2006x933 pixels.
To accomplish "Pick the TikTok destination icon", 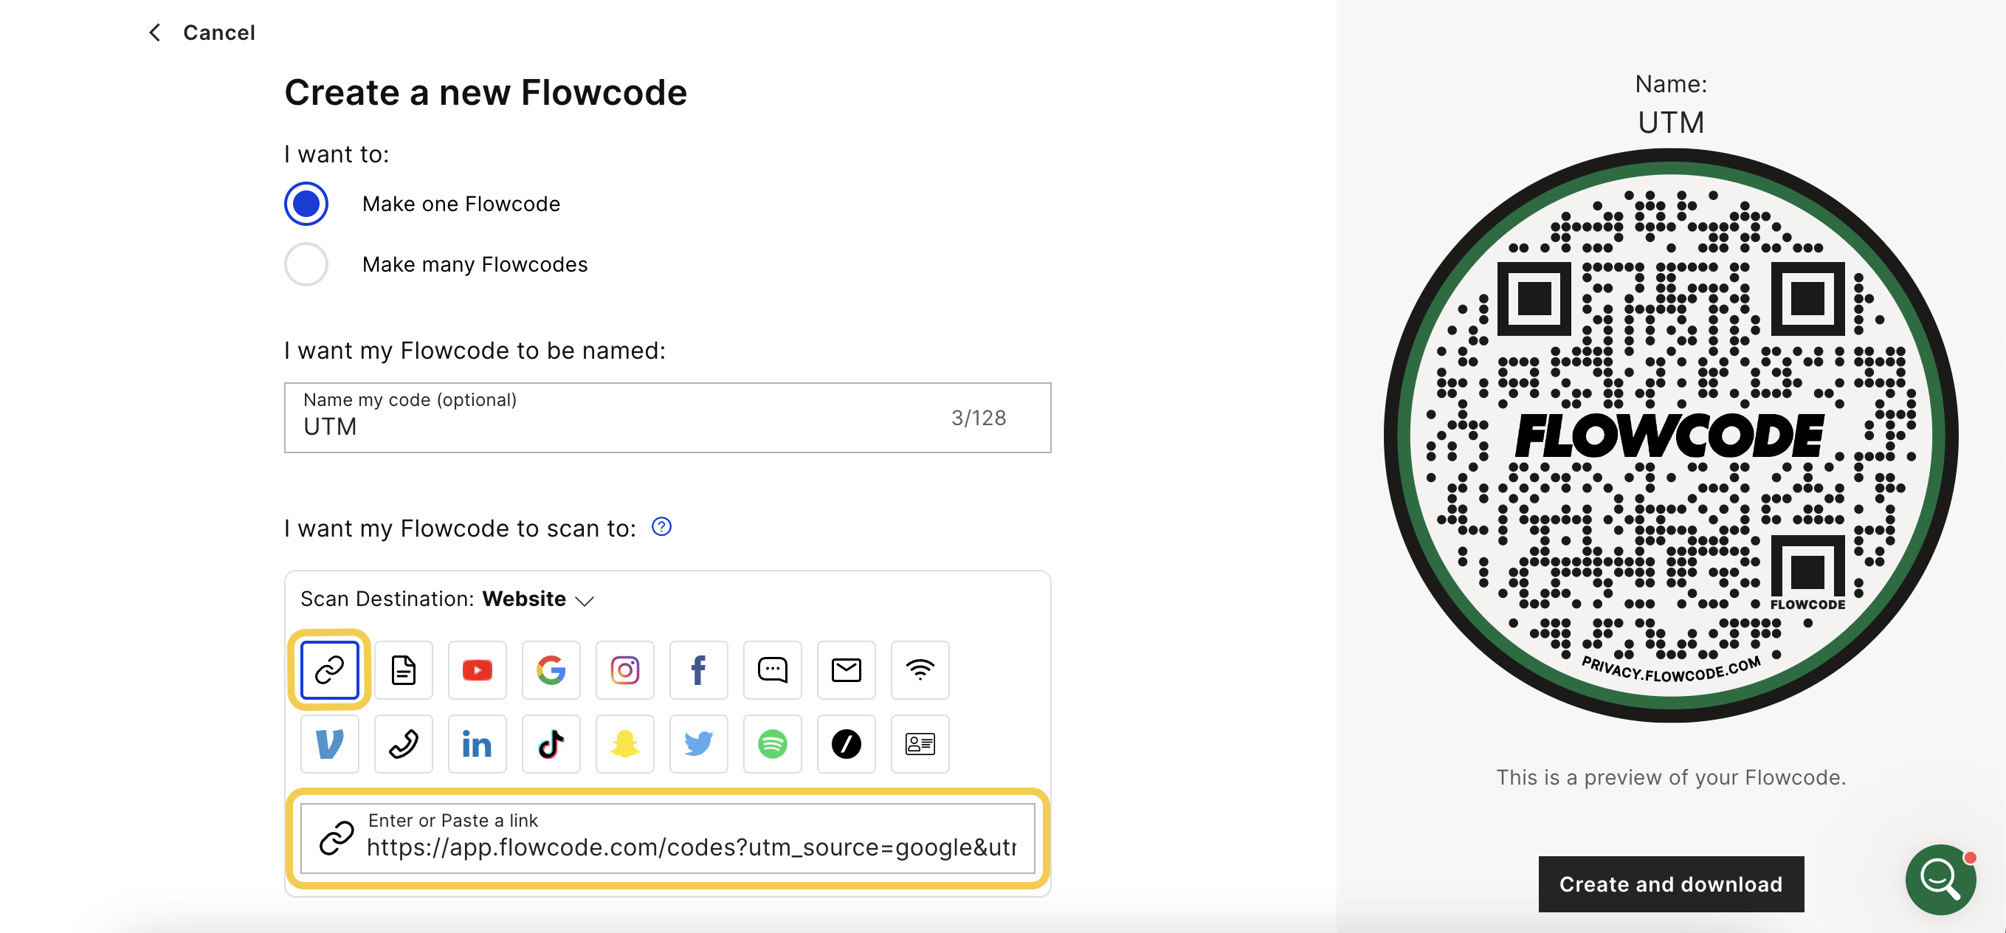I will pos(551,744).
